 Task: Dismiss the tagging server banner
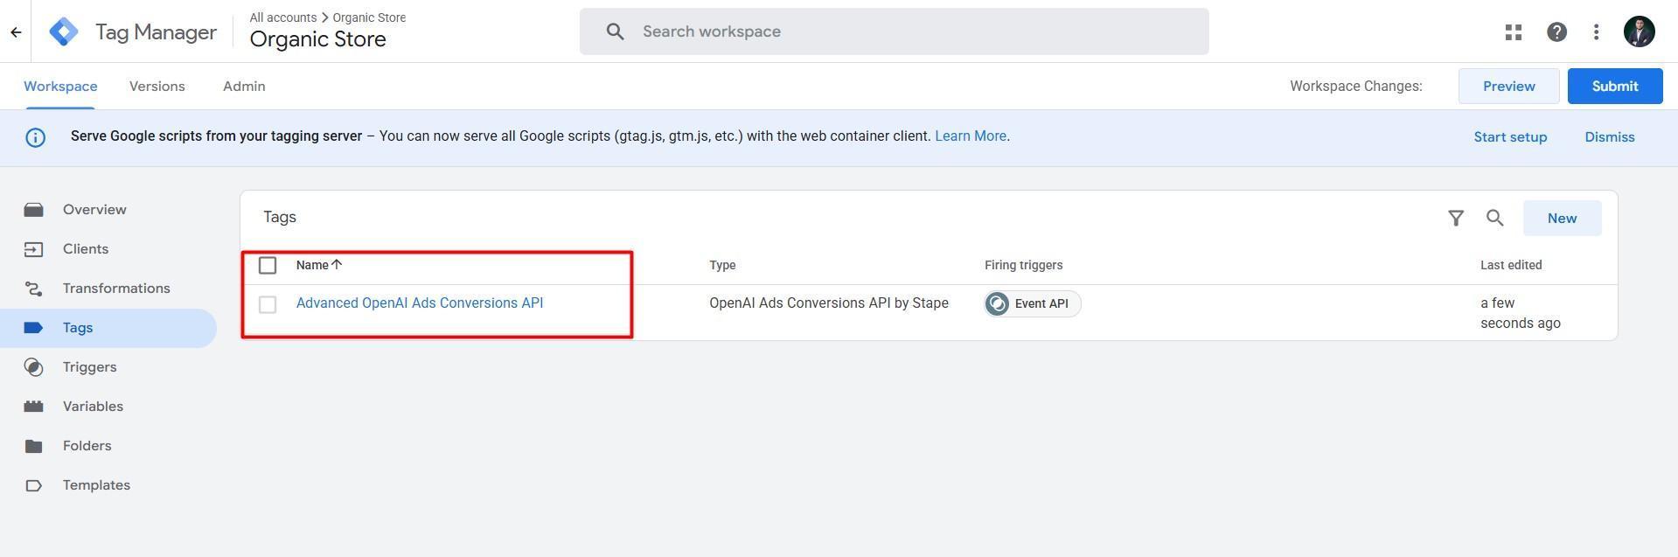coord(1609,137)
